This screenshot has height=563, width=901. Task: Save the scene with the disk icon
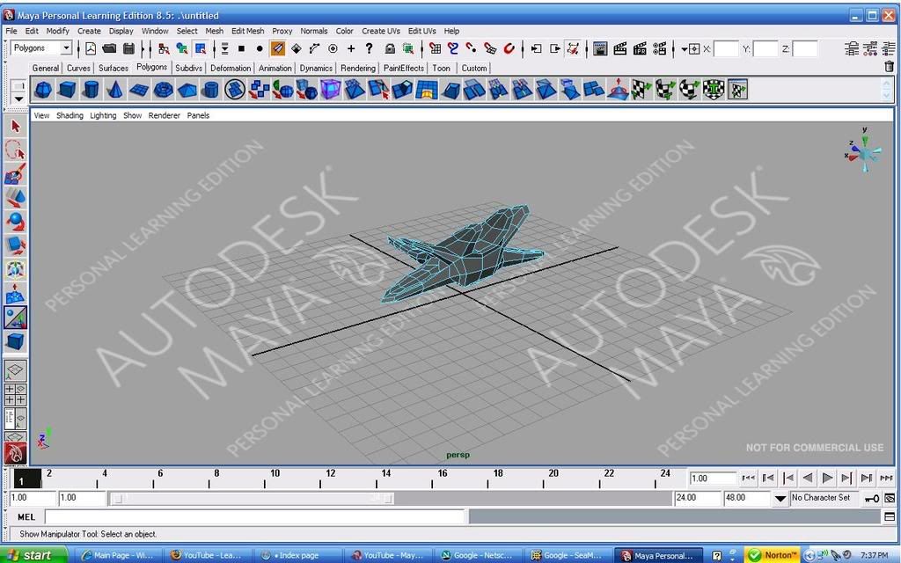[128, 49]
